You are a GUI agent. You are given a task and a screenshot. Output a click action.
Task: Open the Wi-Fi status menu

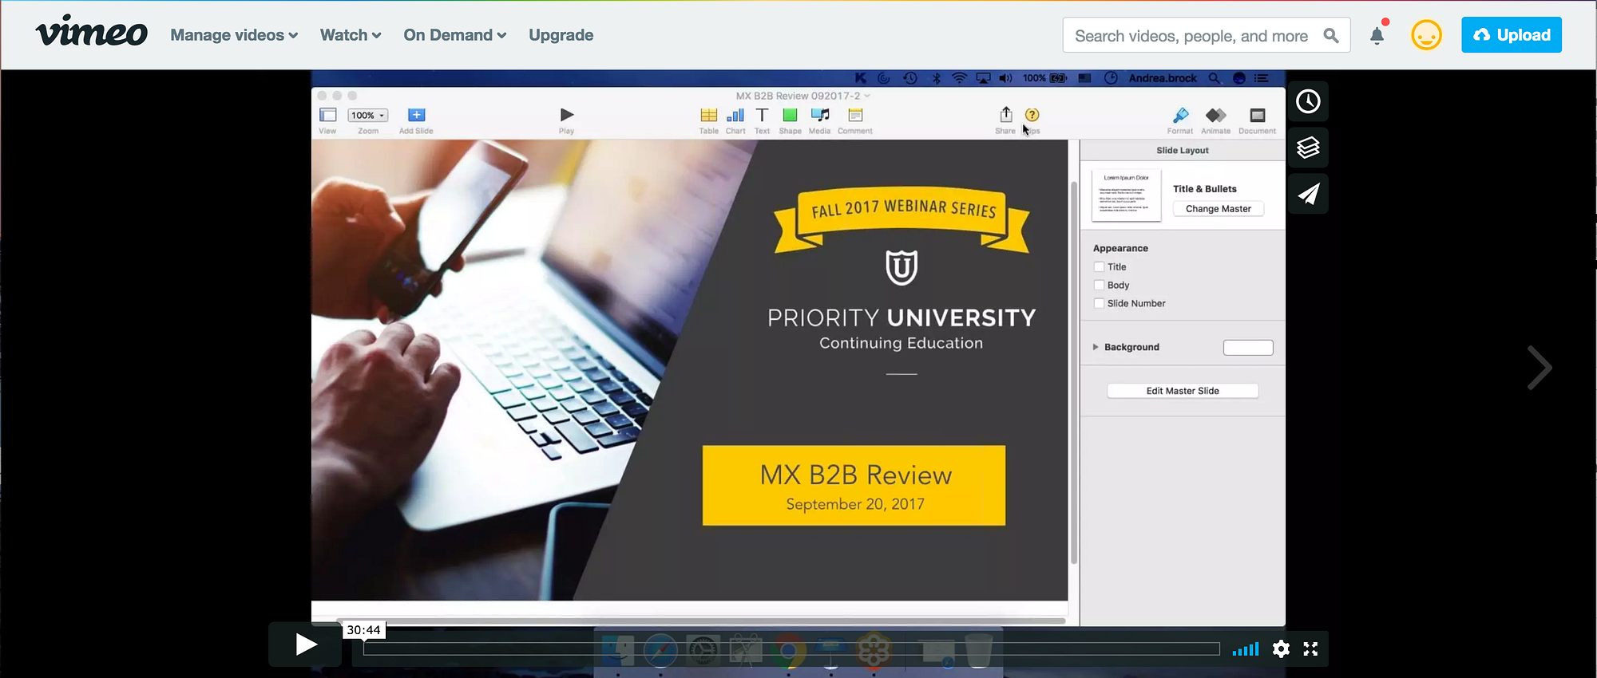[x=959, y=78]
